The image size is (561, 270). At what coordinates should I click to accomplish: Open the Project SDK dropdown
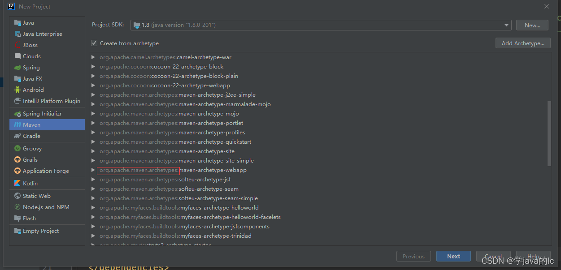[507, 25]
